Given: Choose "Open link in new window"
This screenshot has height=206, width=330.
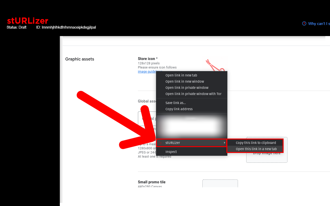Looking at the screenshot, I should (192, 81).
